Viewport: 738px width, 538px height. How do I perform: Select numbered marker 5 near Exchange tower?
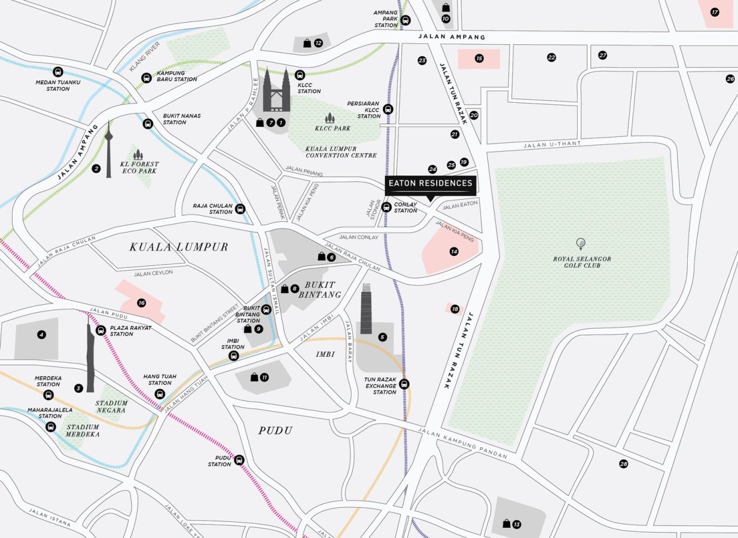coord(382,337)
